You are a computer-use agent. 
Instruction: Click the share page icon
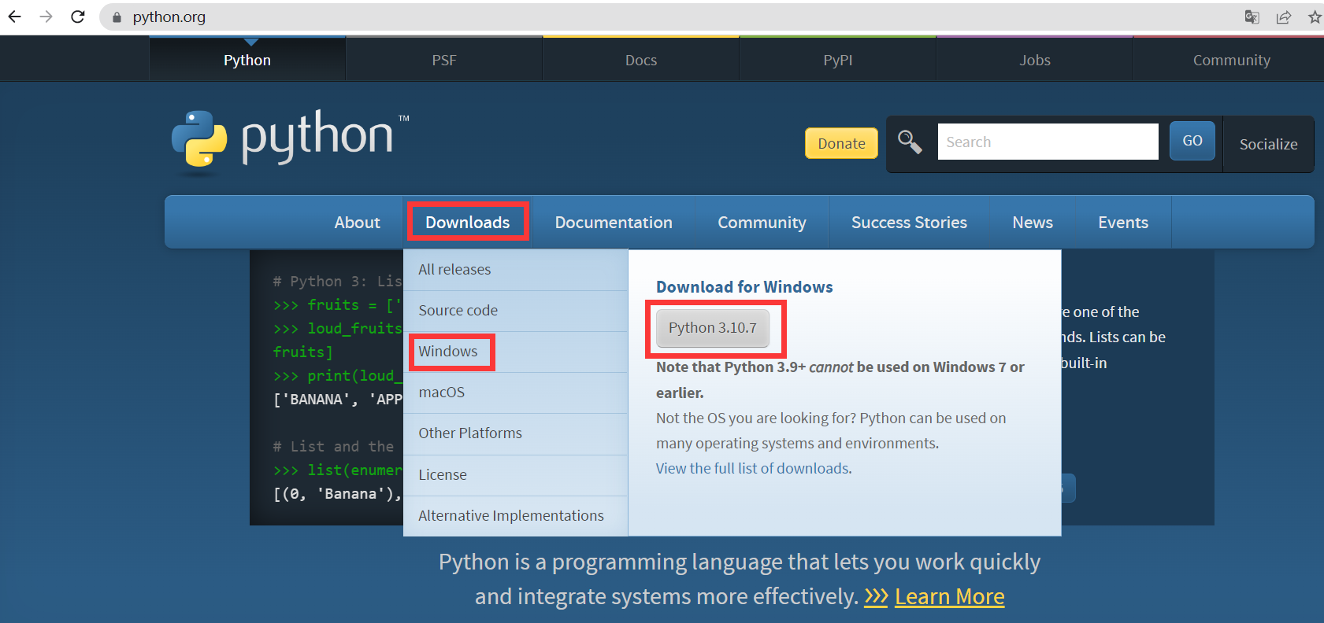(x=1284, y=17)
